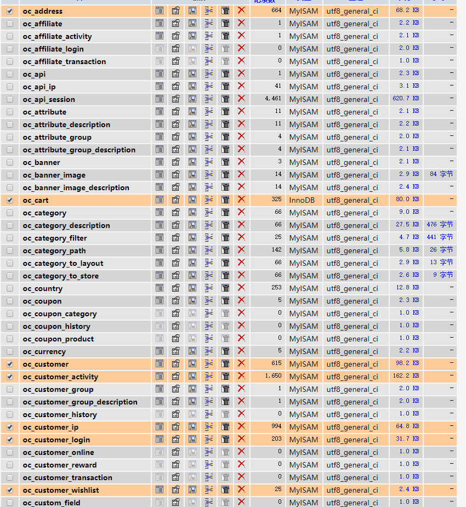Viewport: 466px width, 507px height.
Task: Select the Drop (red X) icon for oc_customer_wishlist
Action: (241, 490)
